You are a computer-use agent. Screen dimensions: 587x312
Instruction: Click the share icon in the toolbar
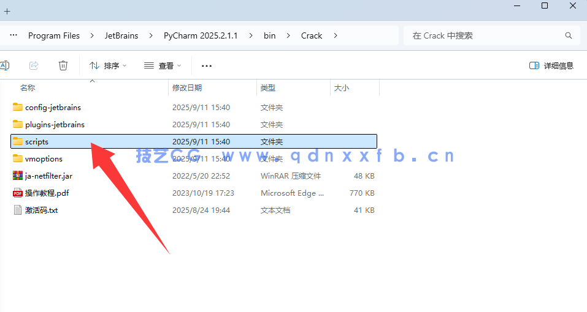pyautogui.click(x=34, y=65)
